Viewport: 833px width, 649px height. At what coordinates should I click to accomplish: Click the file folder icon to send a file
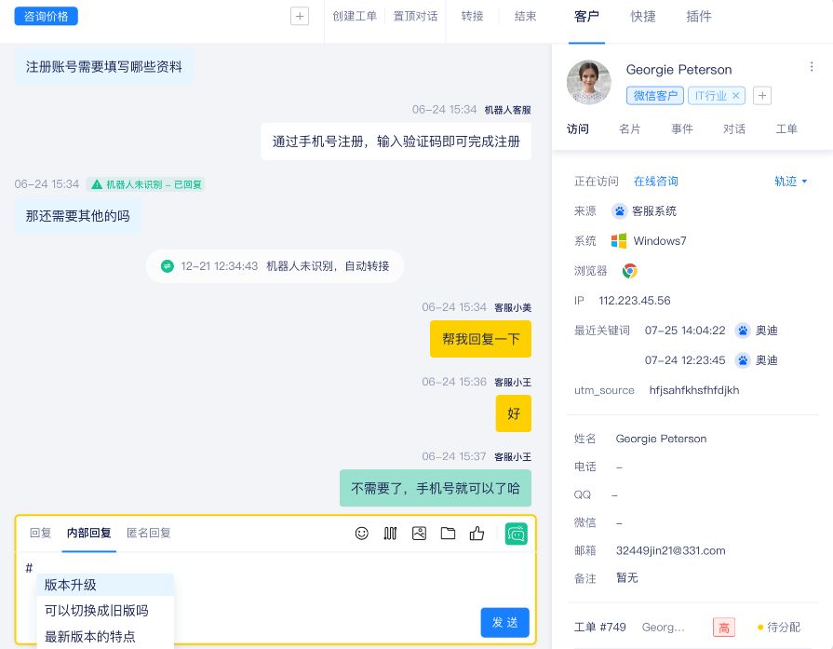click(x=448, y=533)
